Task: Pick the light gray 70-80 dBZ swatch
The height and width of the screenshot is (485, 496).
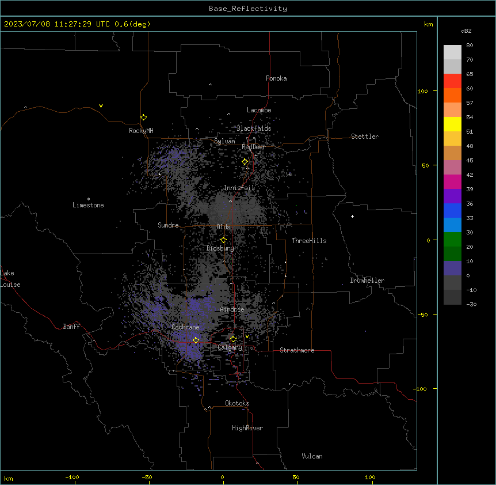Action: (x=452, y=52)
